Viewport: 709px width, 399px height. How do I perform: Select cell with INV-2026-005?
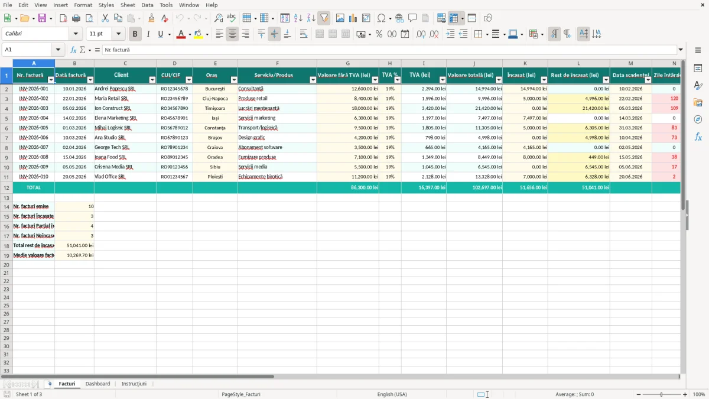[x=34, y=128]
